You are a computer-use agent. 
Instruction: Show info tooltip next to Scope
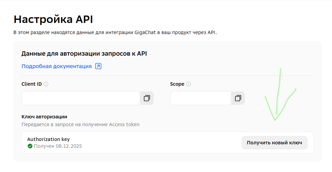click(188, 84)
